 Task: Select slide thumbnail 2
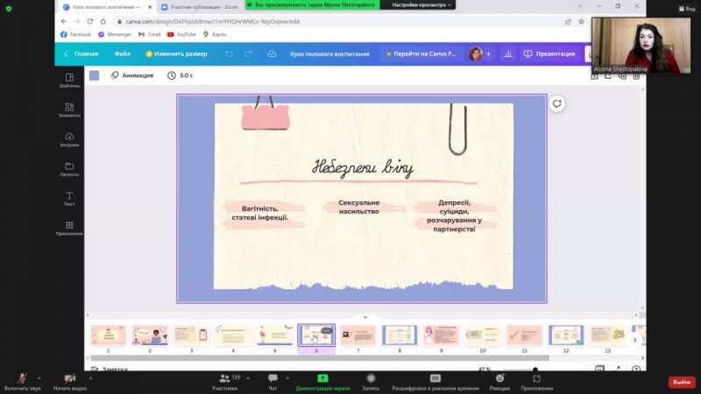pyautogui.click(x=150, y=335)
